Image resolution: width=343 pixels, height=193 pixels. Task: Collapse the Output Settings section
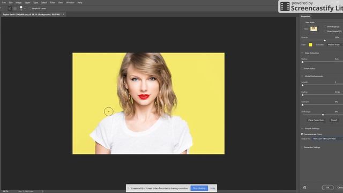pyautogui.click(x=302, y=129)
